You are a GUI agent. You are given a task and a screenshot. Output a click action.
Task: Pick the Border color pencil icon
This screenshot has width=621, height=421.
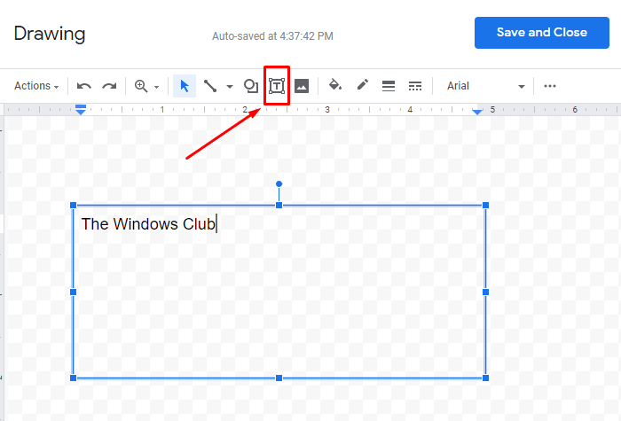(362, 86)
